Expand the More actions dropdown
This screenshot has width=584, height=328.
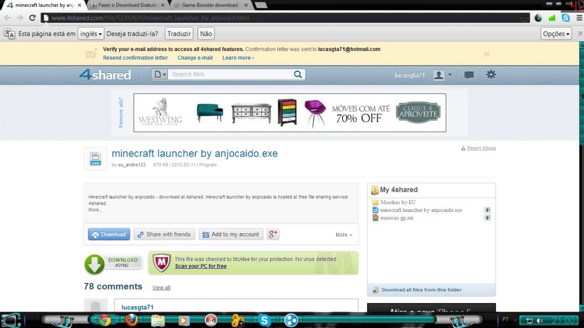(x=344, y=235)
